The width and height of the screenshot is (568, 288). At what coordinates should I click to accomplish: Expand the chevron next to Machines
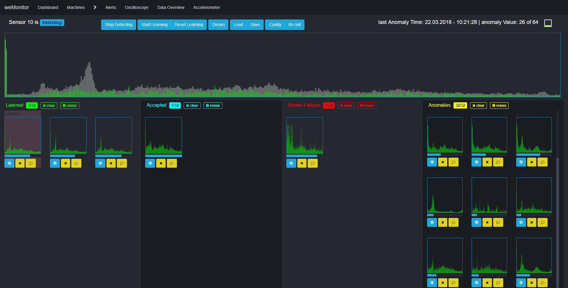[95, 7]
